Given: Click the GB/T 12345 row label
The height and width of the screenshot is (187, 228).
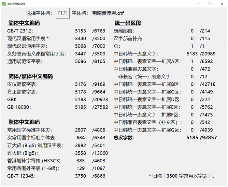Looking at the screenshot, I should coord(21,176).
